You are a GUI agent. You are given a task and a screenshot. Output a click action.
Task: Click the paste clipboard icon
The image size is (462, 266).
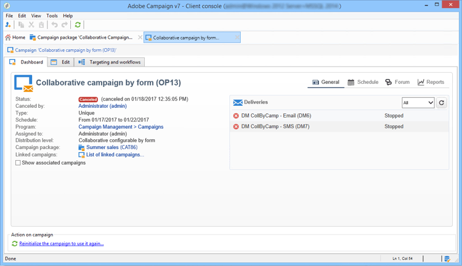pos(41,25)
